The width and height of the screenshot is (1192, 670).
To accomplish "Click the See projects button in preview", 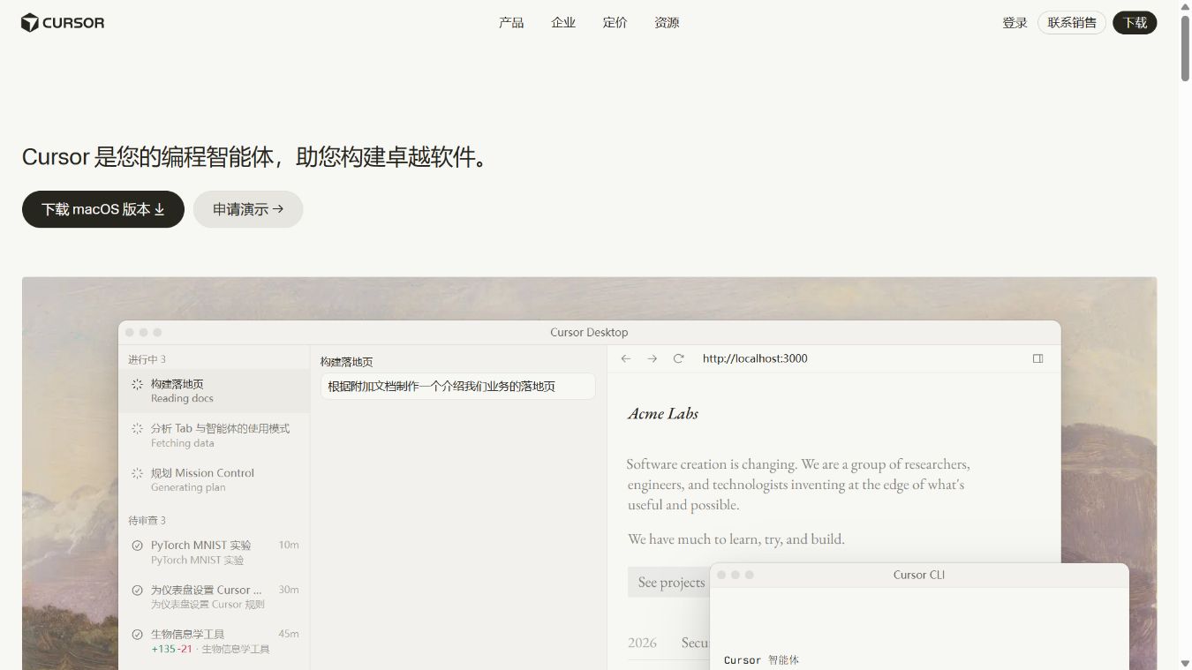I will (x=671, y=582).
